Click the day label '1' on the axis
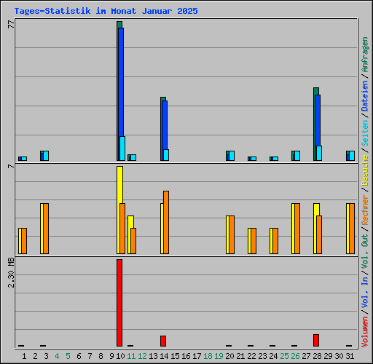 coord(24,356)
